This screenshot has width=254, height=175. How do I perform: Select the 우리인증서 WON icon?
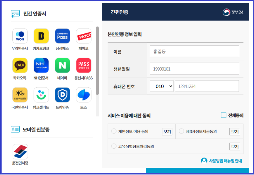(x=20, y=36)
